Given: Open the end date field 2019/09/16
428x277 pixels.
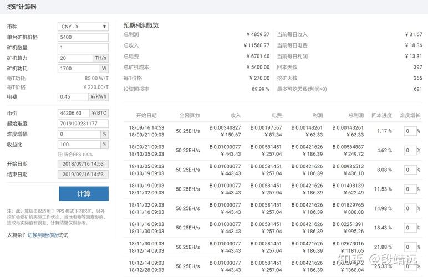Looking at the screenshot, I should [x=83, y=175].
